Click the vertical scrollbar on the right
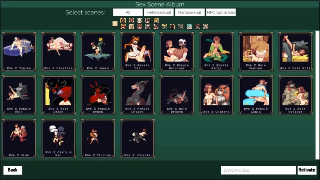320x180 pixels. (x=317, y=94)
